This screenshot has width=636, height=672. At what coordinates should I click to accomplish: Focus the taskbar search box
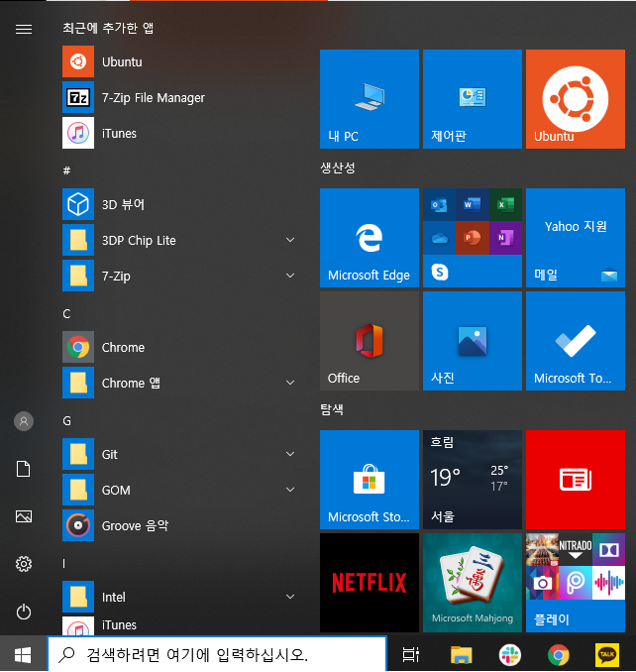[217, 654]
